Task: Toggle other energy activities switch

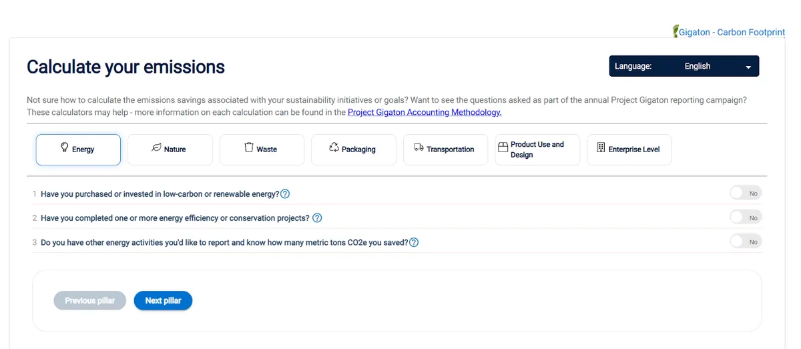Action: click(746, 241)
